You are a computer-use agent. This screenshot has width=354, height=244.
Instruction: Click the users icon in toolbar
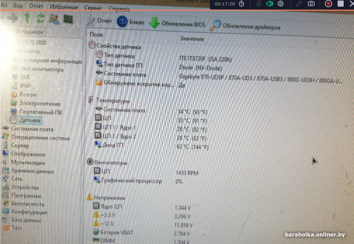(x=54, y=19)
